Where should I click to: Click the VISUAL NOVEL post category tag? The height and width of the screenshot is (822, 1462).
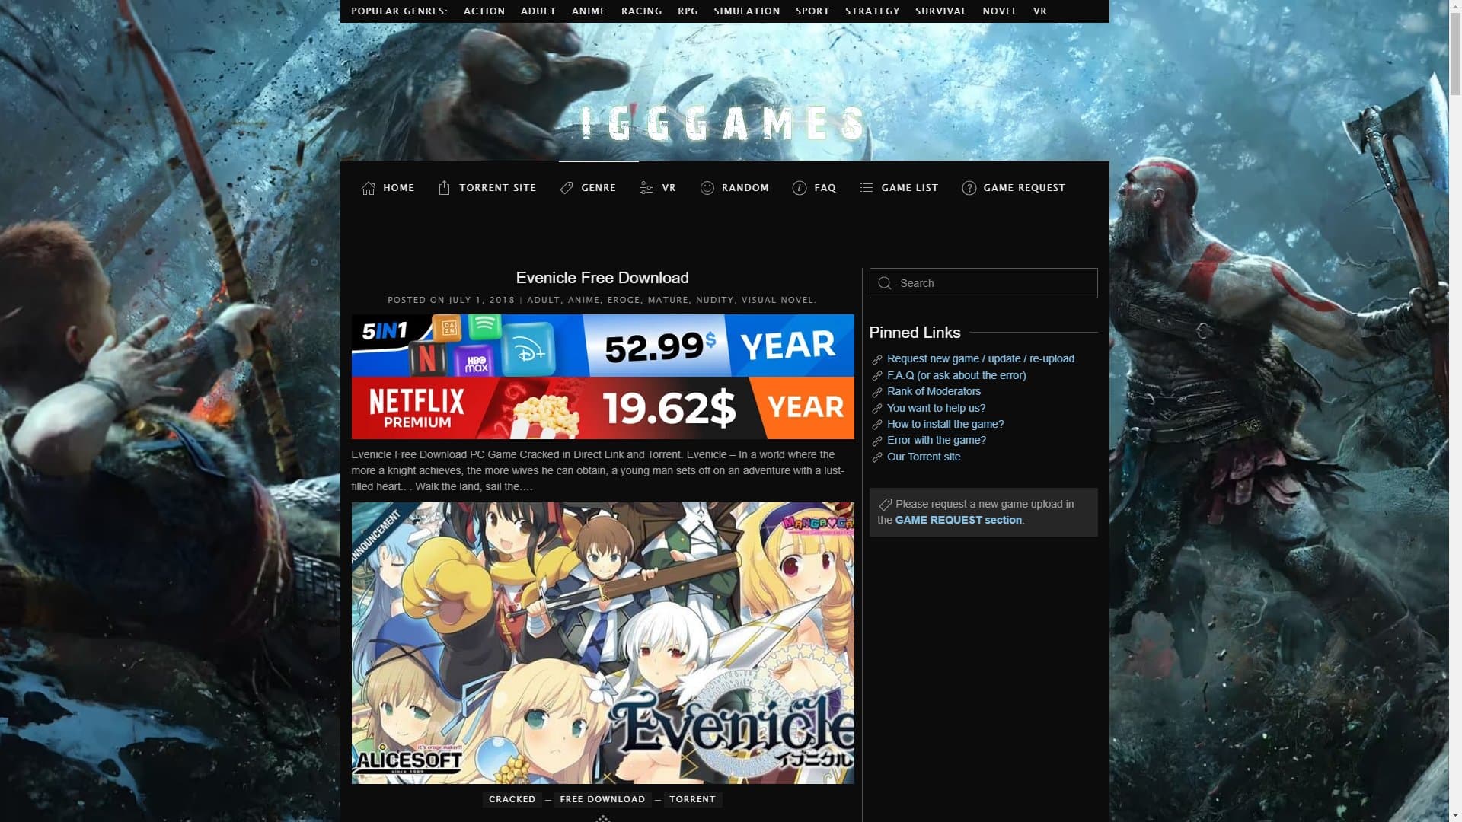pyautogui.click(x=777, y=300)
